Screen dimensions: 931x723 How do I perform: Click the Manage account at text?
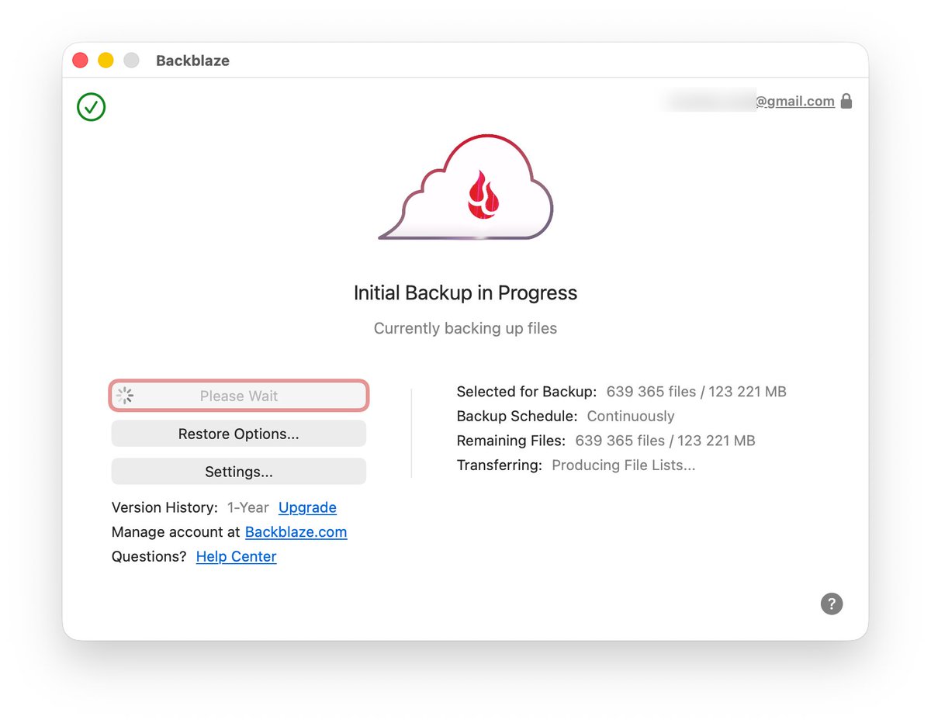pyautogui.click(x=176, y=532)
